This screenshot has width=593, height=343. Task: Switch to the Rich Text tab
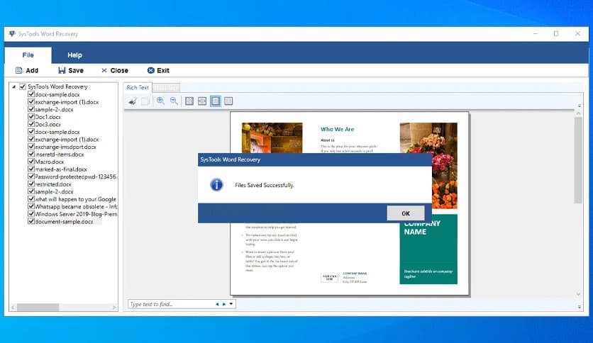click(x=138, y=88)
